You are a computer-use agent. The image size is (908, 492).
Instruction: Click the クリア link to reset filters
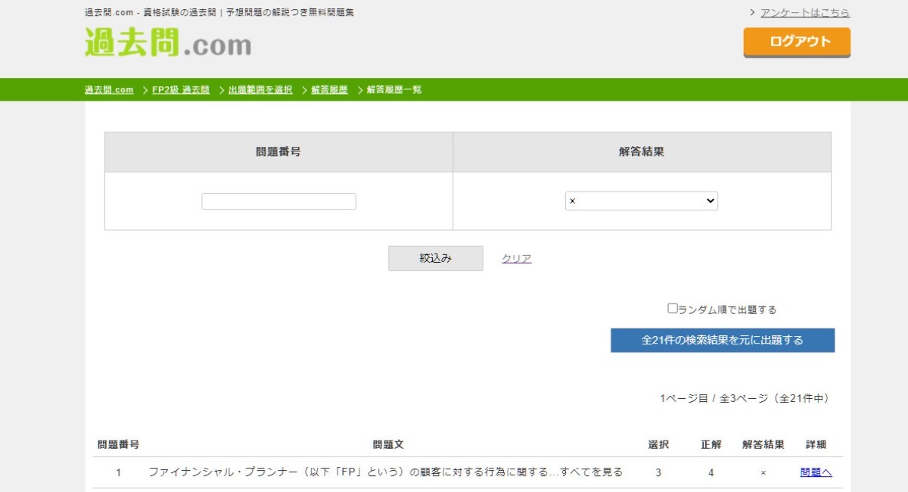[x=515, y=258]
